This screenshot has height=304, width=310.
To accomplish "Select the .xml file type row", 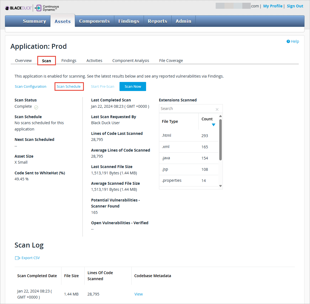I will [189, 147].
